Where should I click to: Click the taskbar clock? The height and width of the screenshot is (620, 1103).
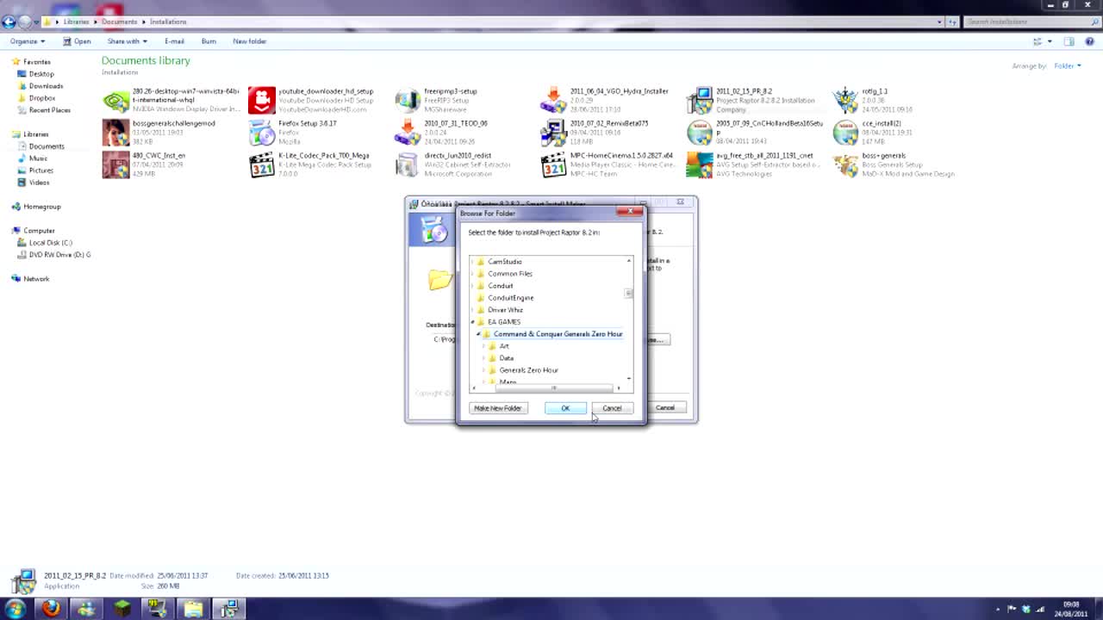1069,609
